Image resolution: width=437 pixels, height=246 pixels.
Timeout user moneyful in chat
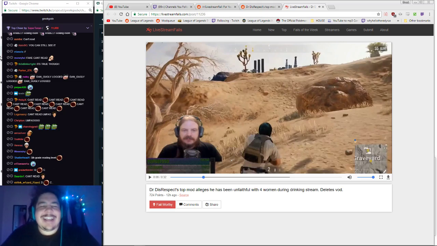pyautogui.click(x=12, y=58)
